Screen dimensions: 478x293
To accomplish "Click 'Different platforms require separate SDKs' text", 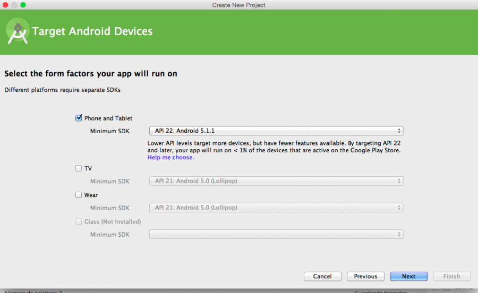I will [x=63, y=90].
